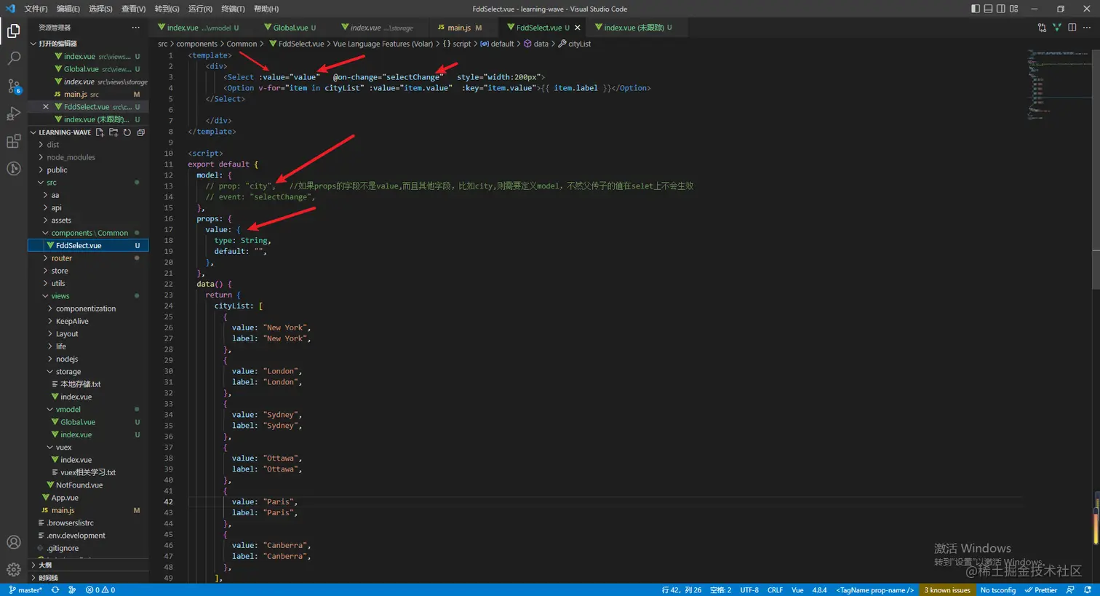The width and height of the screenshot is (1100, 596).
Task: Toggle the secondary side bar
Action: 1001,9
